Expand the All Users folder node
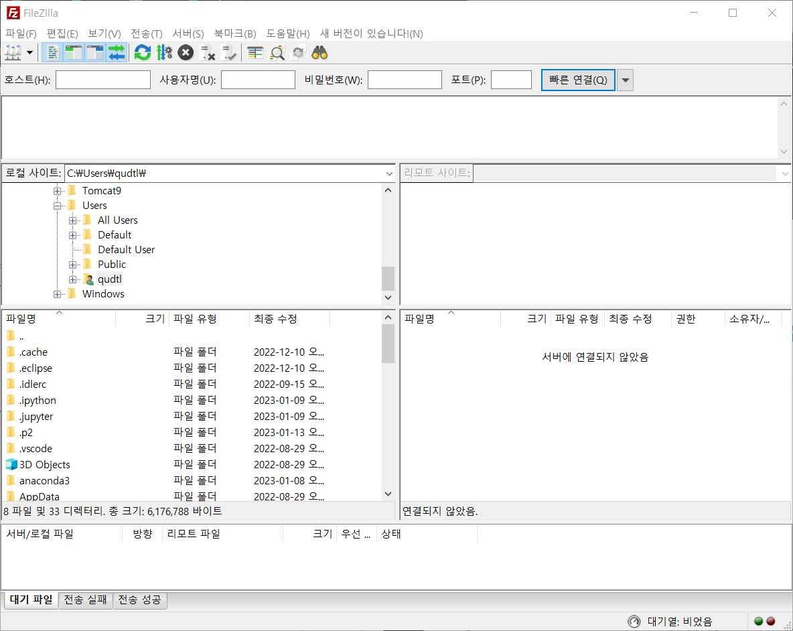 pos(73,220)
